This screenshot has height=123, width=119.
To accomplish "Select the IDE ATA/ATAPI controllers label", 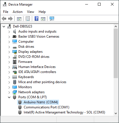I will (37, 72).
